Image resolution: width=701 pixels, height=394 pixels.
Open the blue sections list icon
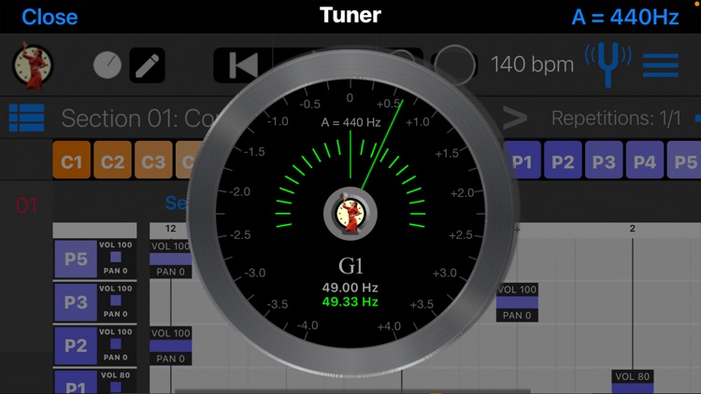click(x=26, y=118)
